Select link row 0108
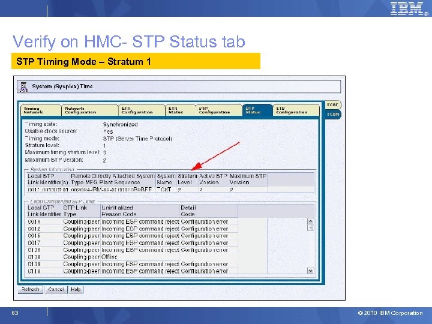 pyautogui.click(x=132, y=257)
